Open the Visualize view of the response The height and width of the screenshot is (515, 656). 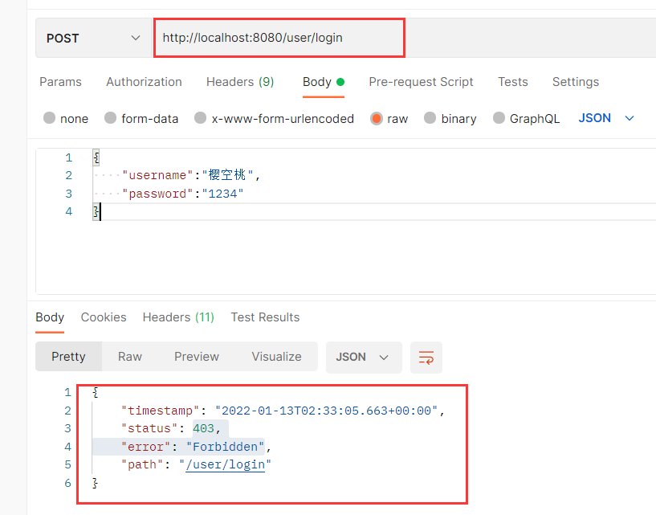(276, 357)
